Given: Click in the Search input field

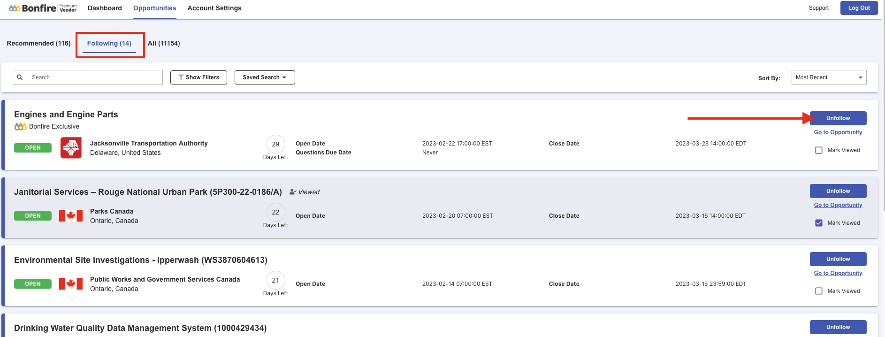Looking at the screenshot, I should tap(88, 77).
